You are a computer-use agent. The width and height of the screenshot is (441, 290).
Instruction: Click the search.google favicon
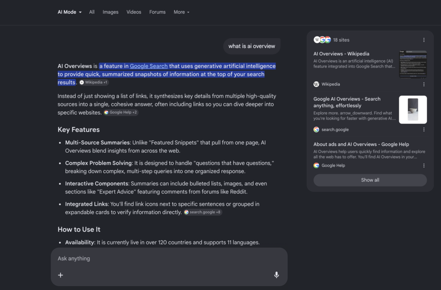tap(317, 130)
